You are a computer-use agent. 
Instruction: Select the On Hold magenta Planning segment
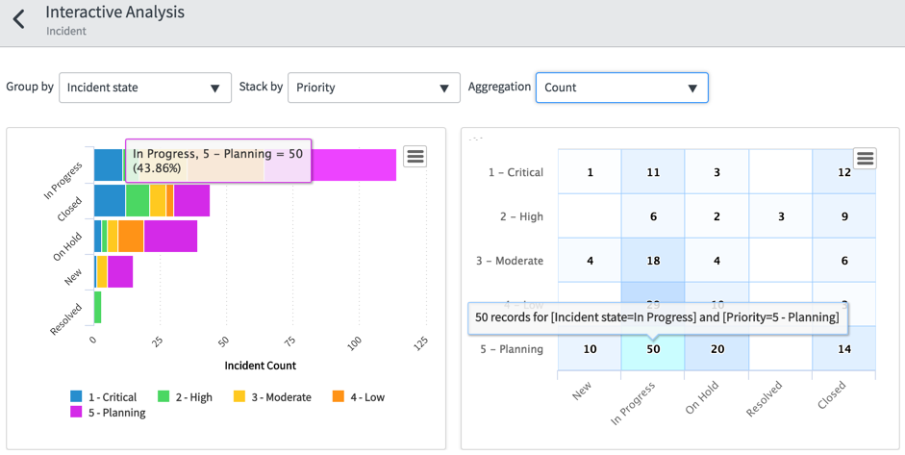(x=171, y=237)
